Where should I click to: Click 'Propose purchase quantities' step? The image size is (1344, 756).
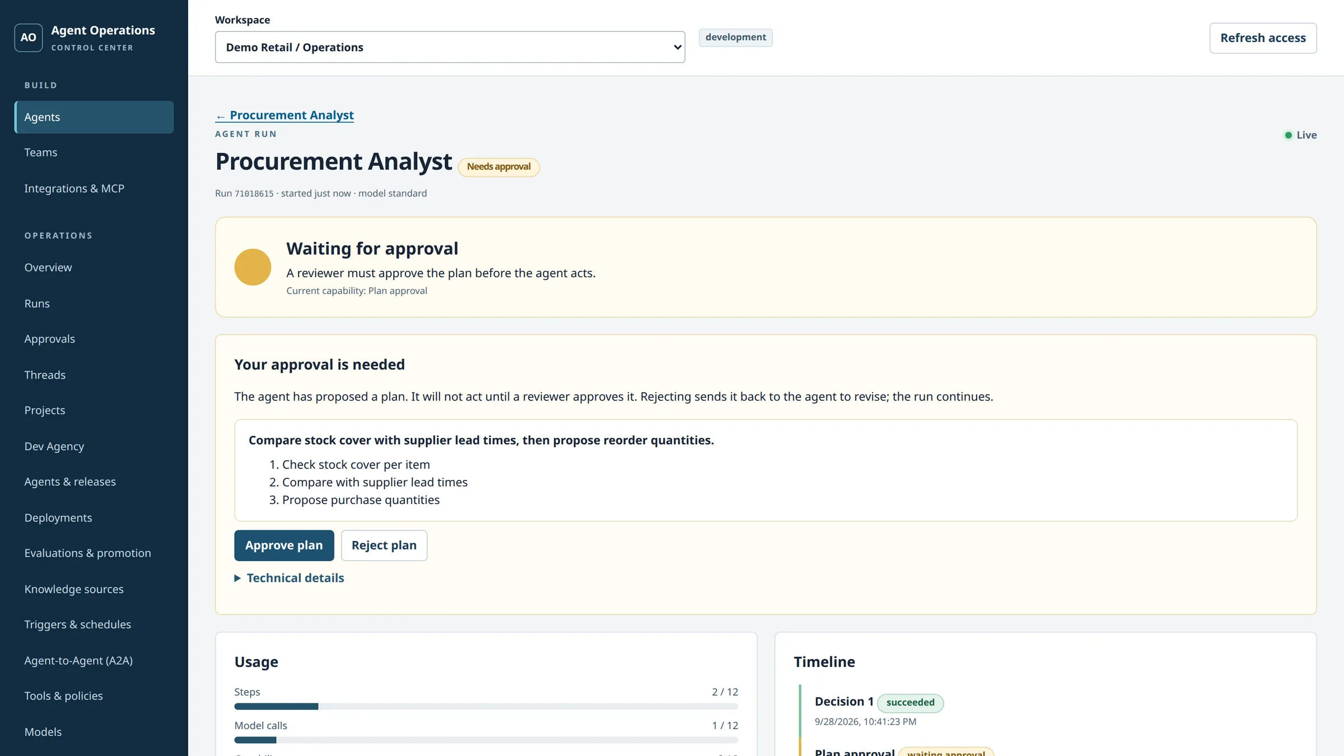361,500
